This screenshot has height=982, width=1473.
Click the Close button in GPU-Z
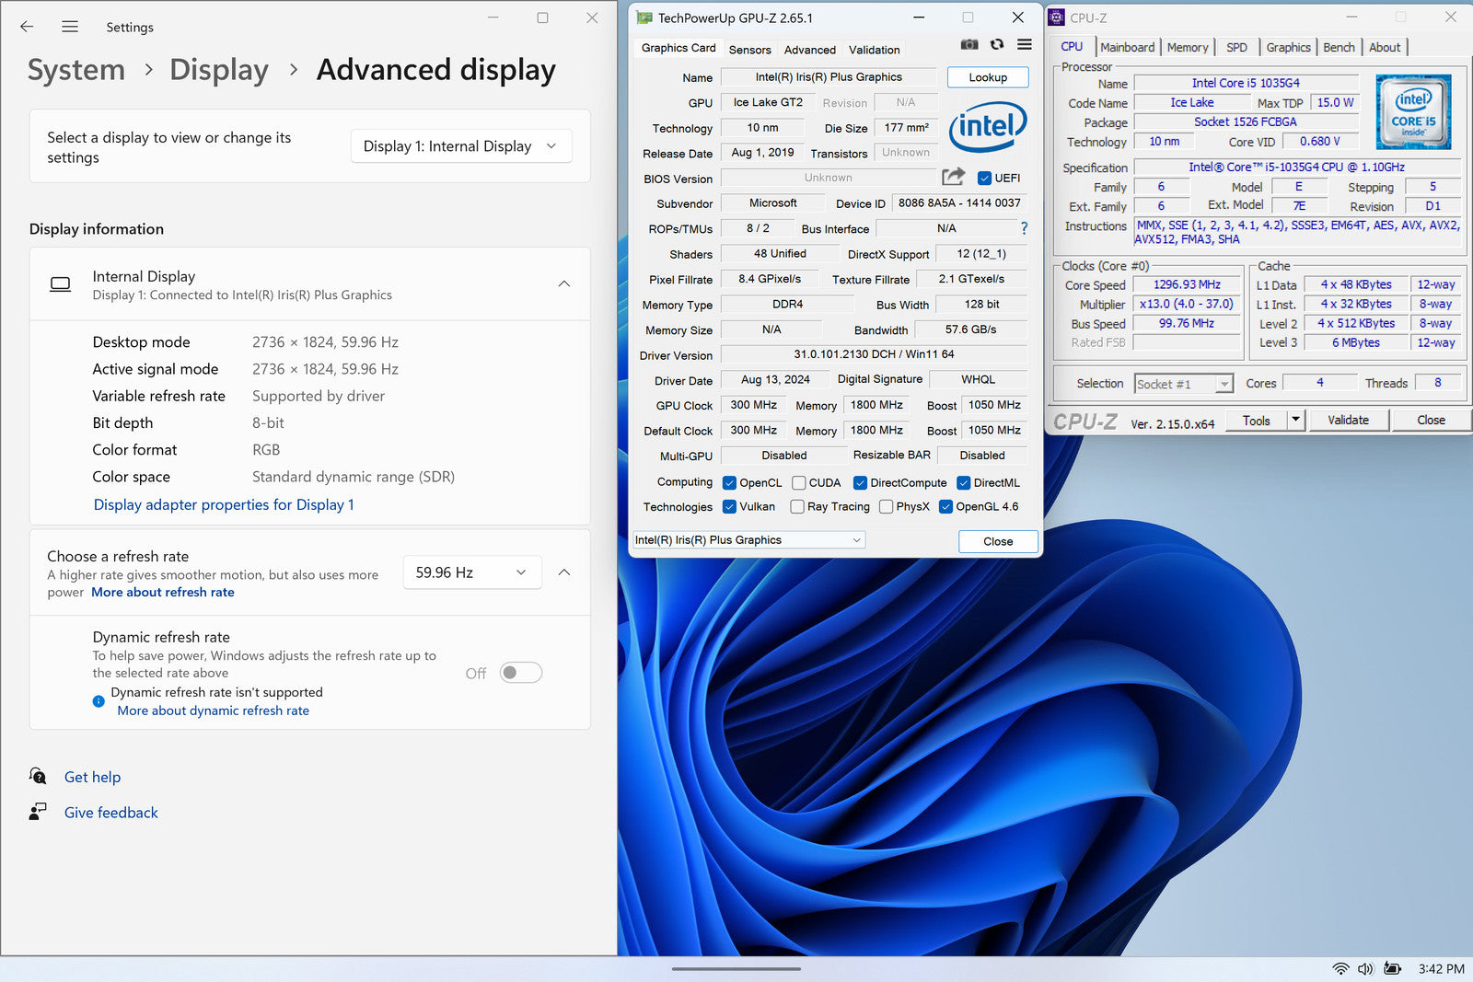[x=998, y=541]
